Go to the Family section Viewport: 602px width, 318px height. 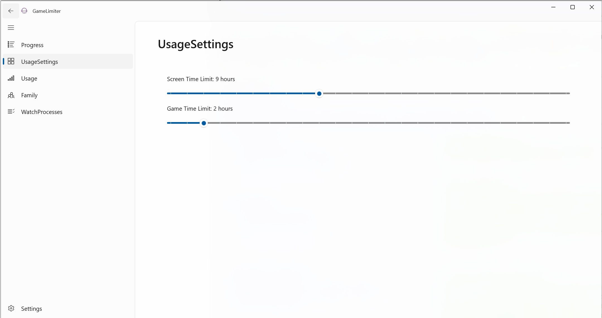(29, 95)
